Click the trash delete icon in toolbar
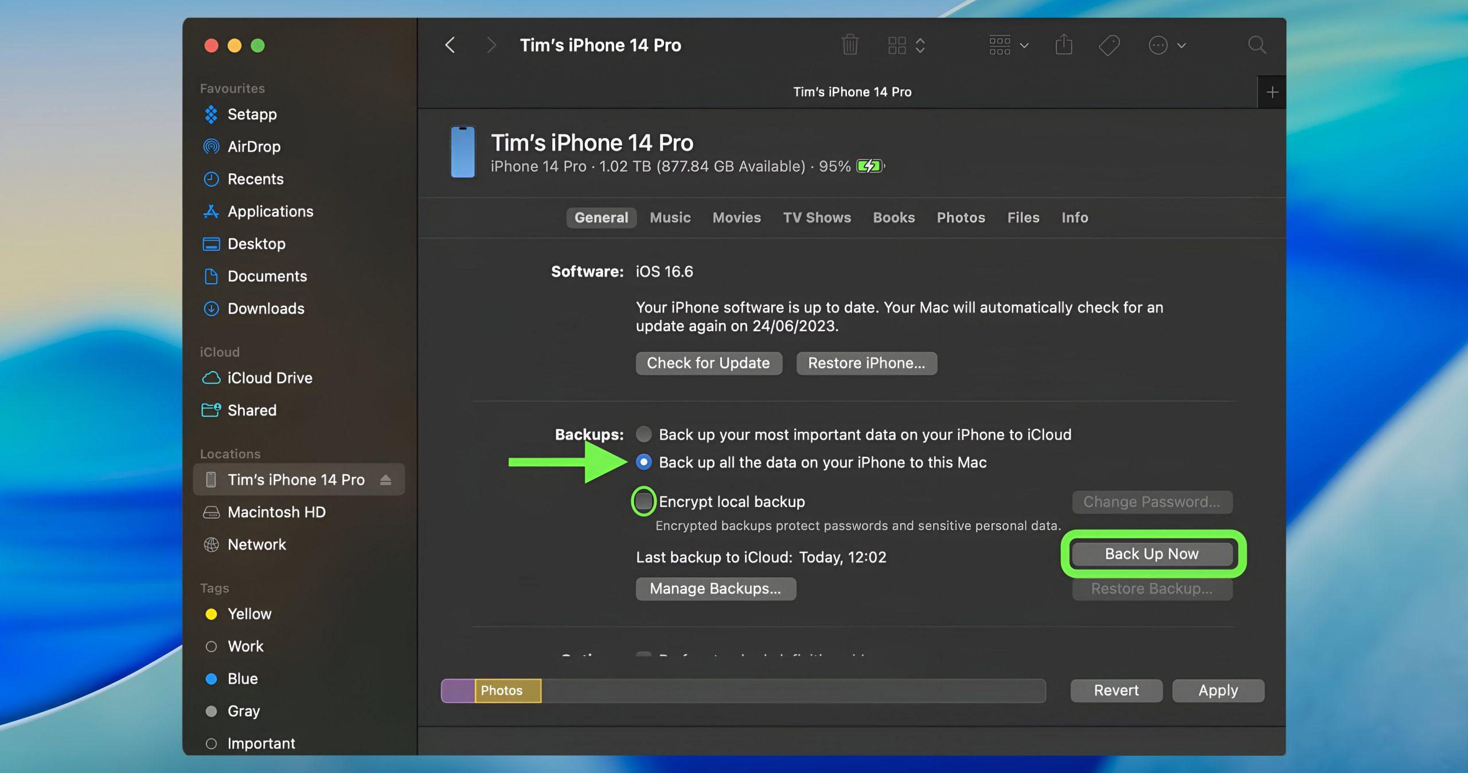 click(850, 45)
